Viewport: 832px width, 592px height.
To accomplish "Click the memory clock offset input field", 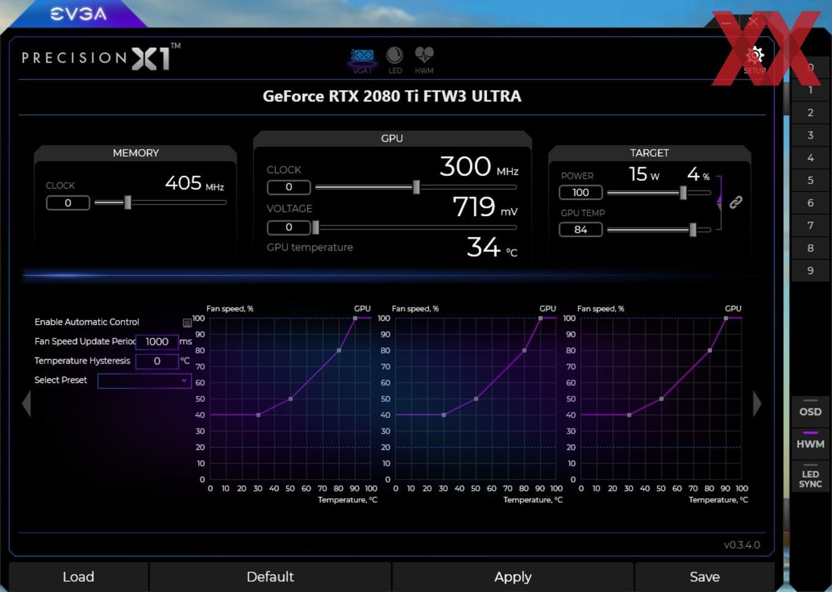I will [x=68, y=203].
